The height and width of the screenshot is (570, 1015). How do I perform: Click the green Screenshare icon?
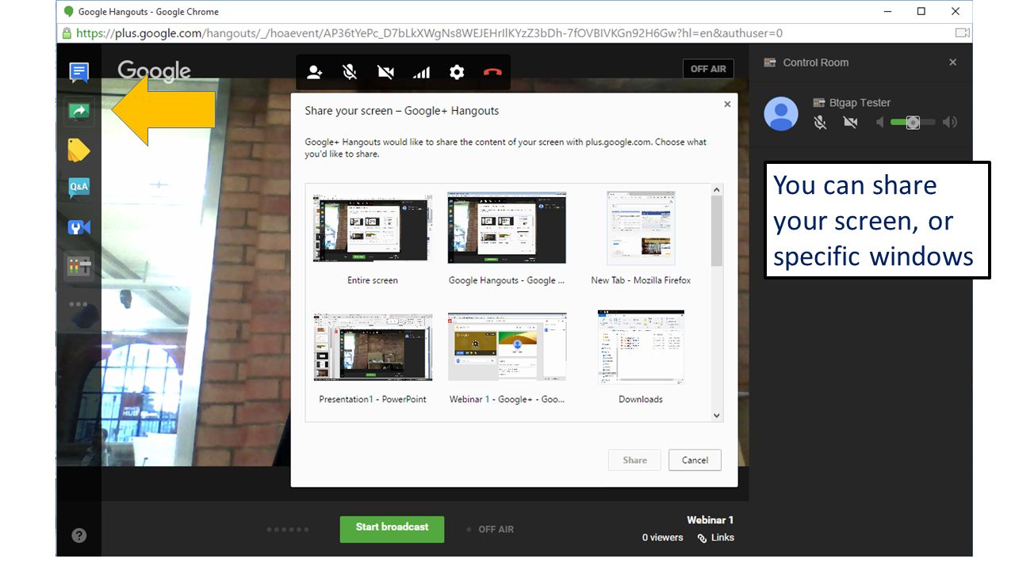pyautogui.click(x=79, y=112)
